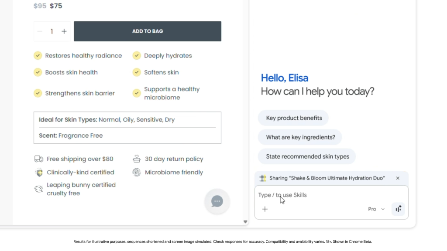Click the Leaping bunny cruelty free icon
This screenshot has width=447, height=251.
[39, 189]
